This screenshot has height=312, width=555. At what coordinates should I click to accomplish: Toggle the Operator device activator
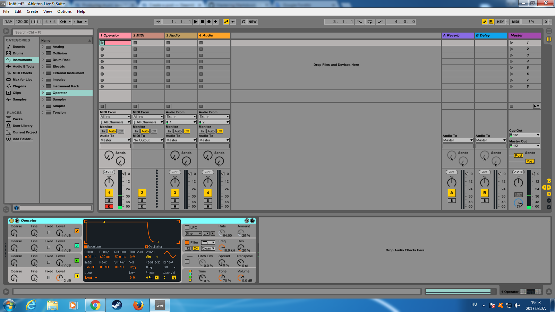(11, 220)
